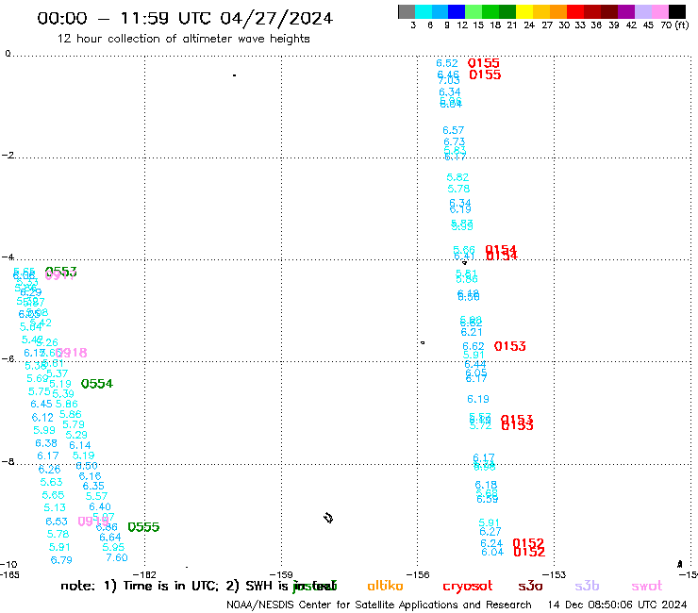This screenshot has width=698, height=613.
Task: Click the wave height value '6.44'
Action: click(x=475, y=364)
